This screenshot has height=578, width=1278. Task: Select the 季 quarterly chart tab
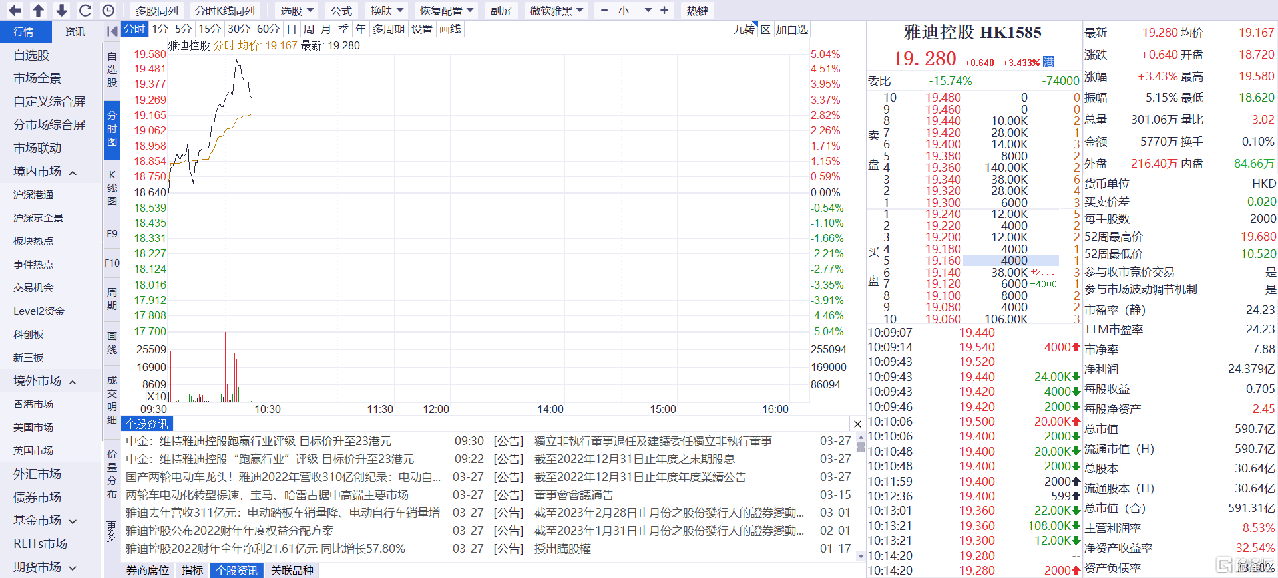[x=343, y=29]
